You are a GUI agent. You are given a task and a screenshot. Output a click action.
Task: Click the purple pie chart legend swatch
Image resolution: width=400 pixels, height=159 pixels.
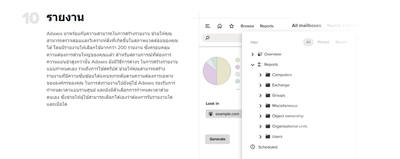[x=237, y=67]
